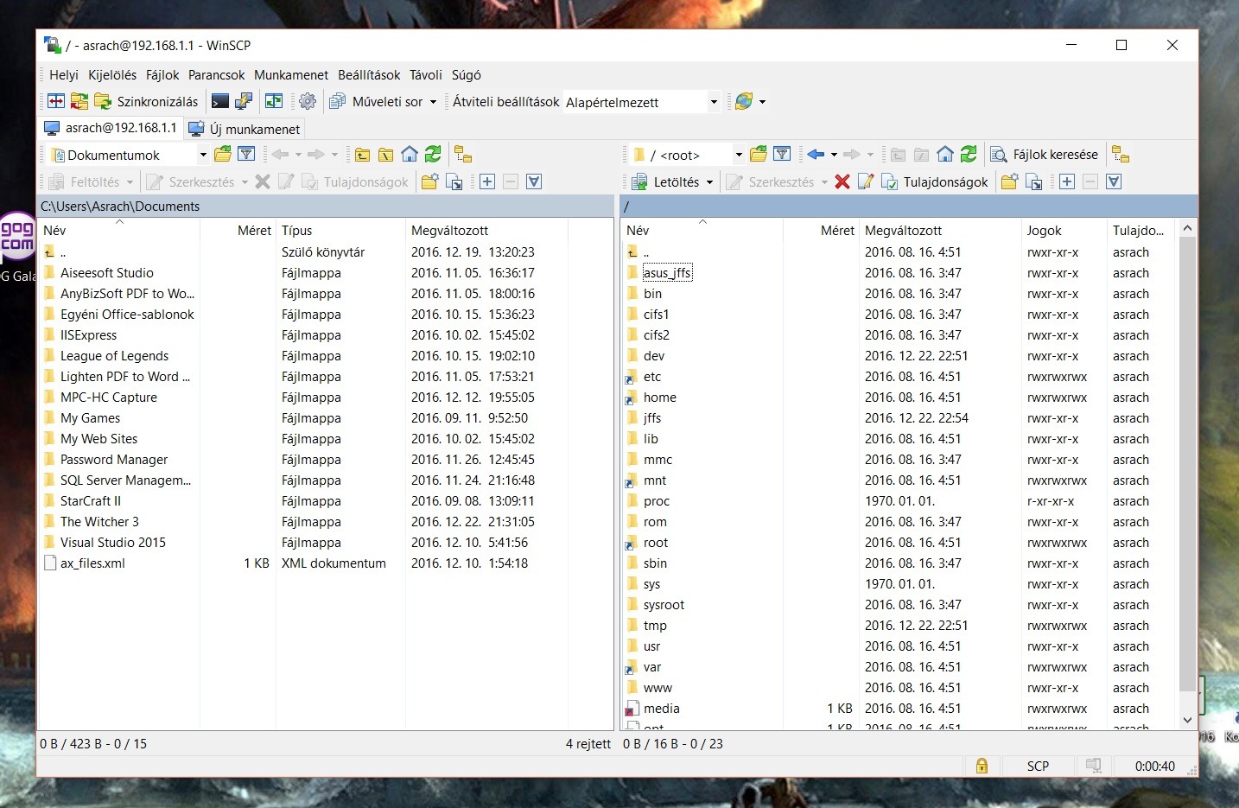Screen dimensions: 1239x808
Task: Open the Fájlok menu
Action: [162, 75]
